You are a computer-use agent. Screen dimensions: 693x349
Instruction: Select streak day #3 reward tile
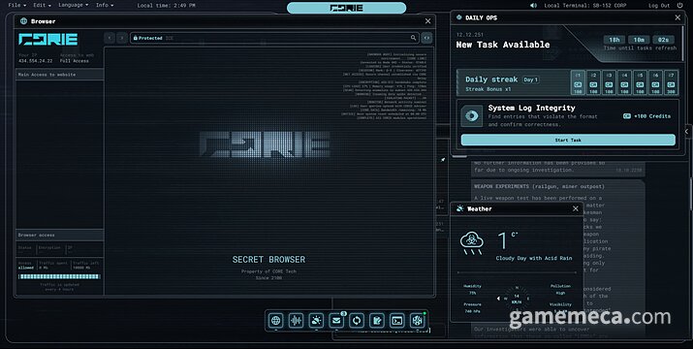click(609, 82)
